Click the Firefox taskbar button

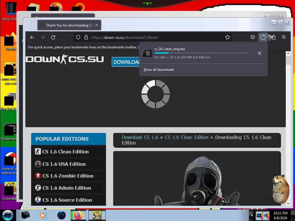point(78,215)
